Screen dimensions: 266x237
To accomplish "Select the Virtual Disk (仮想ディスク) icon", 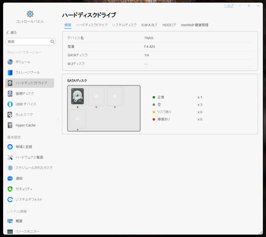I will tap(10, 93).
